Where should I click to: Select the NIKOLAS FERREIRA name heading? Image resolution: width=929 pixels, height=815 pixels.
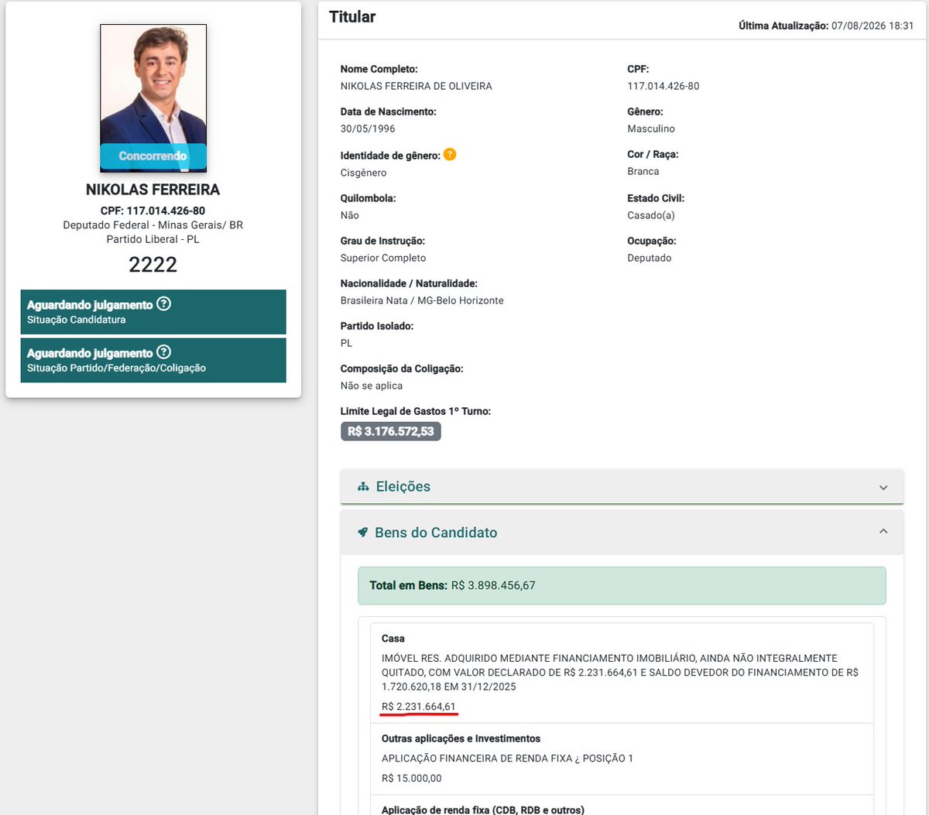(x=153, y=190)
